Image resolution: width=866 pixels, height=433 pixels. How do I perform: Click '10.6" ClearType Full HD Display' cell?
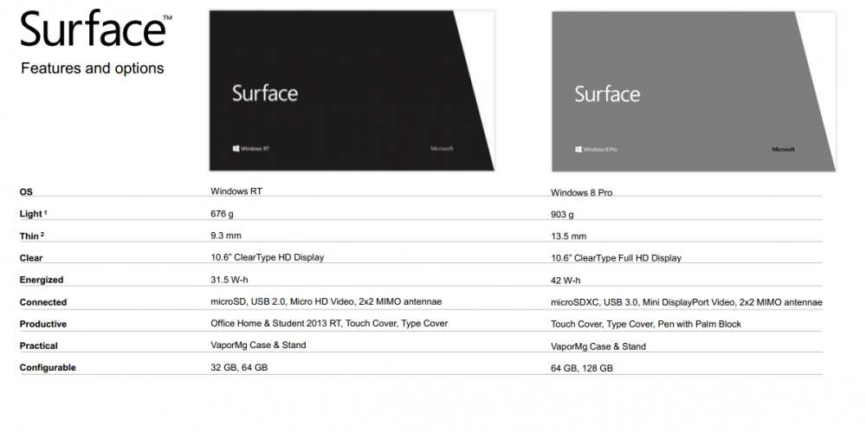click(x=616, y=258)
